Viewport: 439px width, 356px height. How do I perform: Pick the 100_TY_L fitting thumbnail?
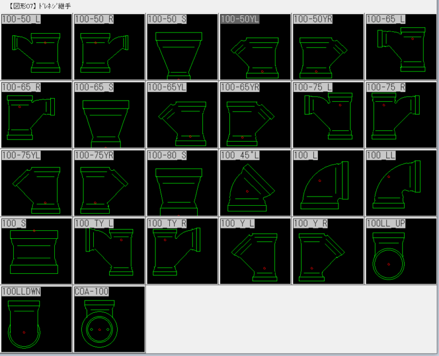110,251
